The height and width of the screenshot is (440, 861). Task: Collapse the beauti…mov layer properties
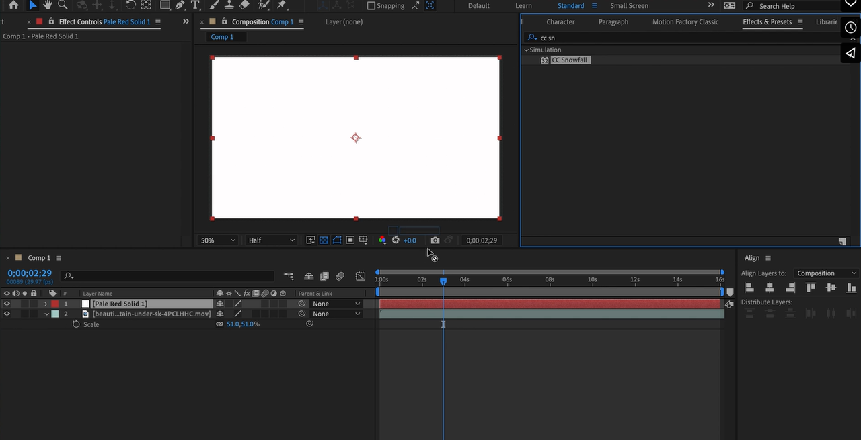click(x=46, y=314)
